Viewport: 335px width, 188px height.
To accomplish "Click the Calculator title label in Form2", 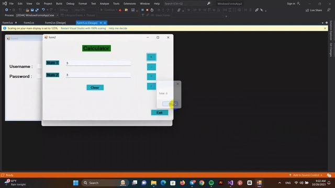I will [96, 49].
